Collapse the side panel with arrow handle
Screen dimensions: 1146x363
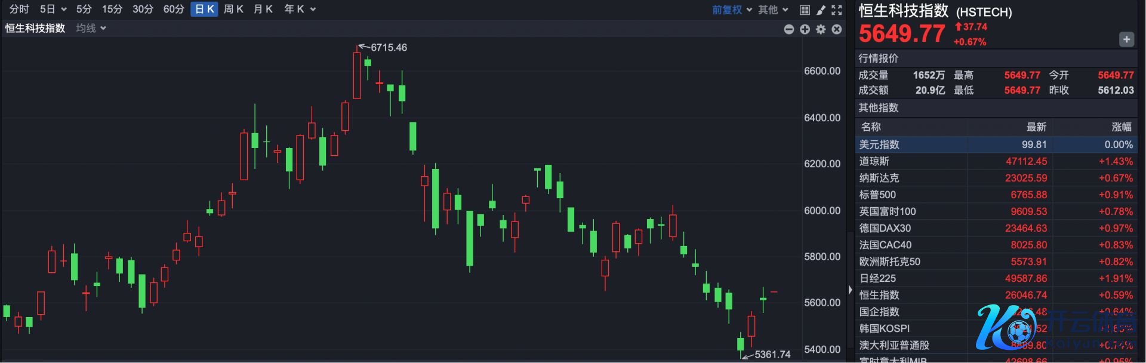[x=850, y=290]
